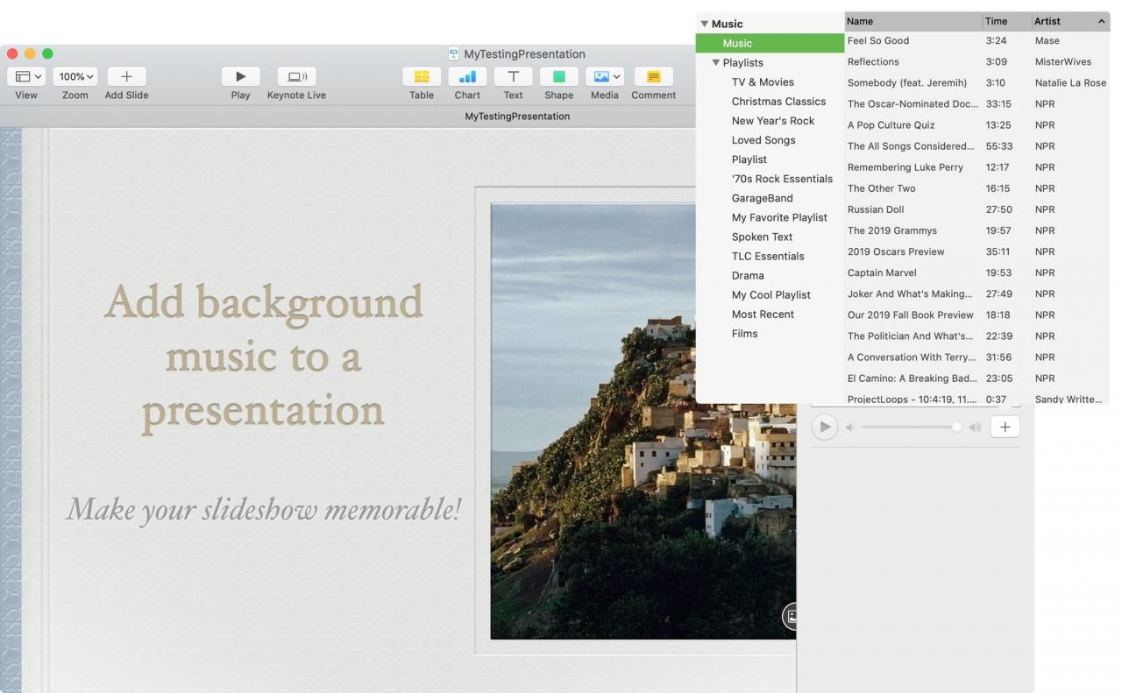Select generic Playlist item in sidebar

coord(749,159)
